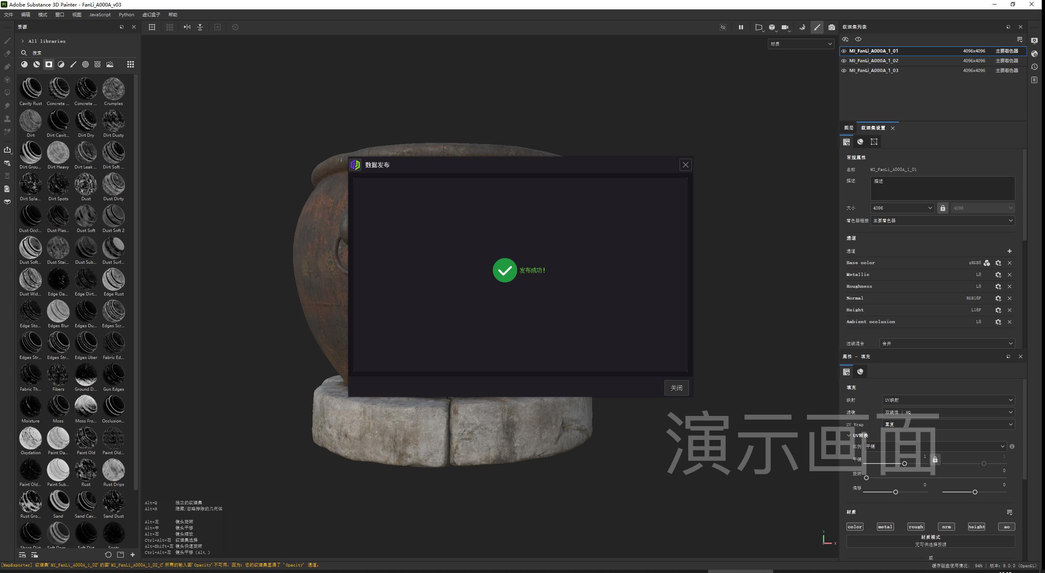Open the 虚幻盒子 menu
The image size is (1045, 573).
coord(151,15)
